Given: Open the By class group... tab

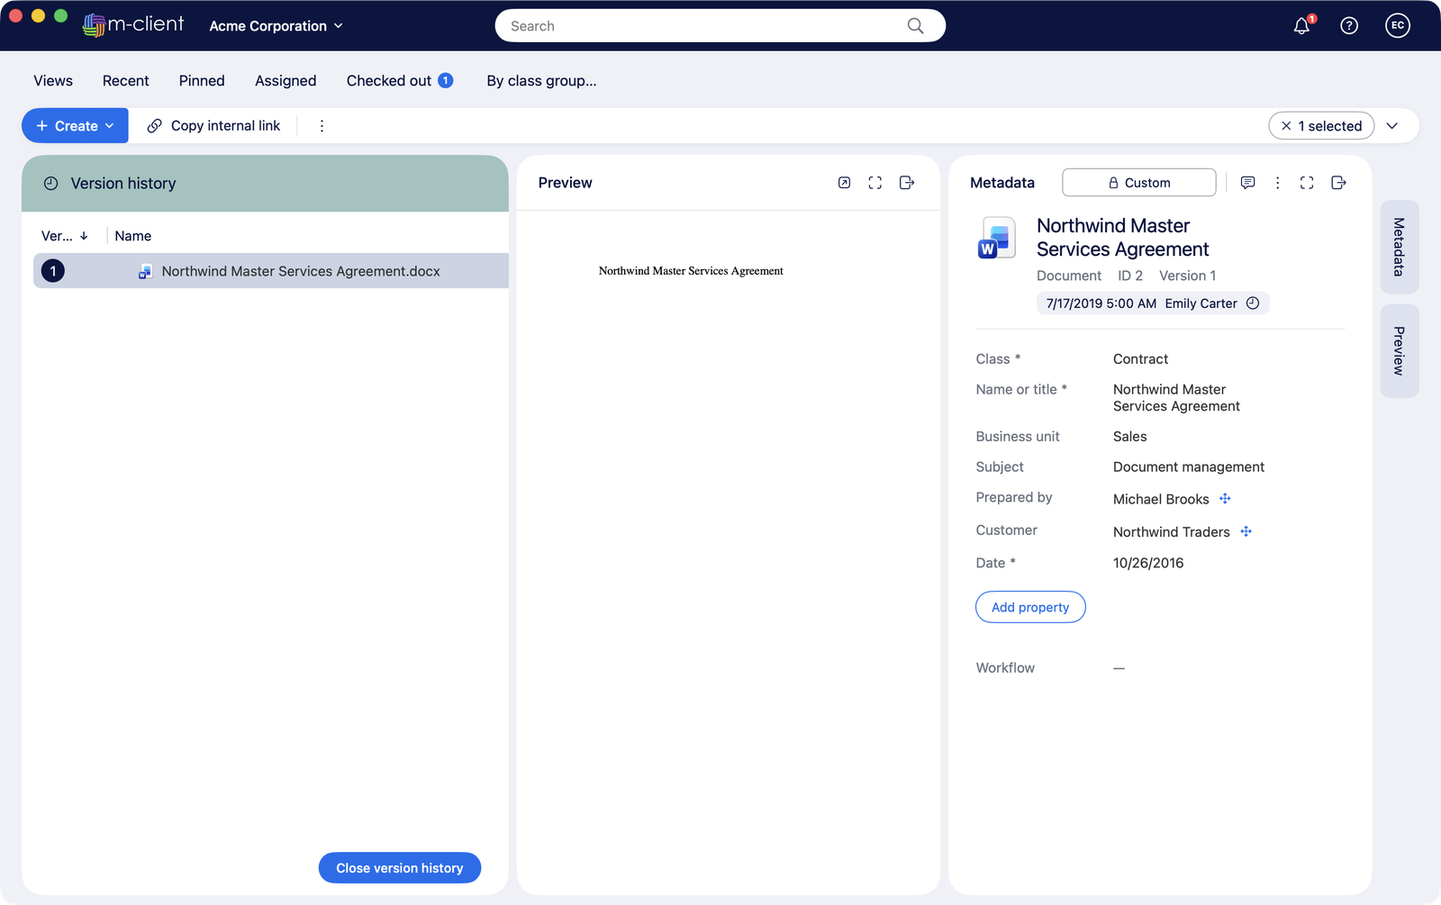Looking at the screenshot, I should pyautogui.click(x=541, y=81).
